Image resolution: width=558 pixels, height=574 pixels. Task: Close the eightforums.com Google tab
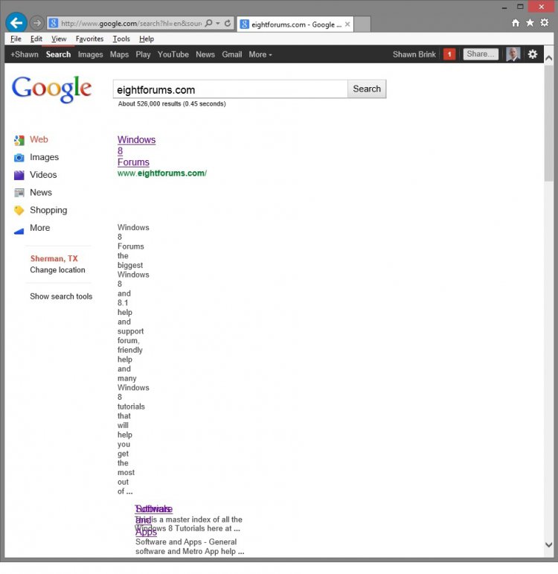click(347, 24)
